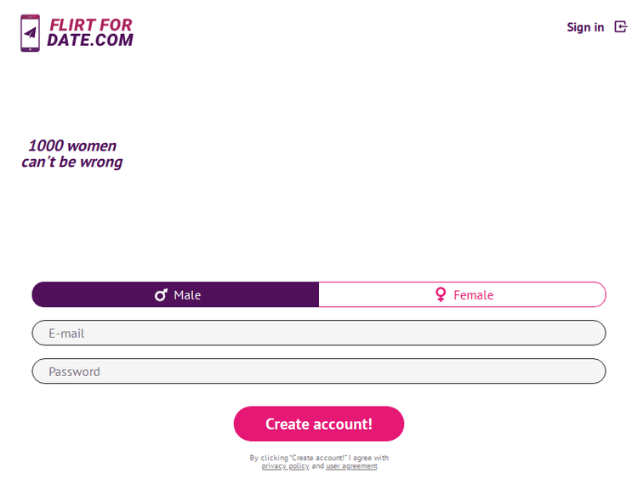The image size is (638, 479).
Task: Open the privacy policy link
Action: click(285, 466)
